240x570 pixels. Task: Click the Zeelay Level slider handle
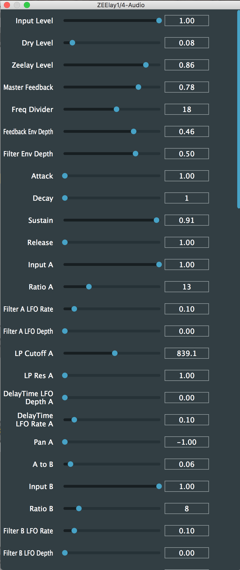click(x=146, y=65)
